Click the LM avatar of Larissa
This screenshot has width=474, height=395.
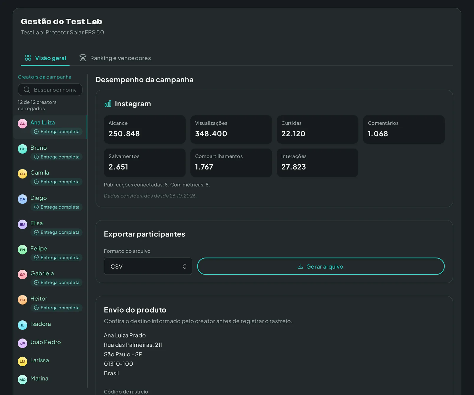pyautogui.click(x=23, y=361)
